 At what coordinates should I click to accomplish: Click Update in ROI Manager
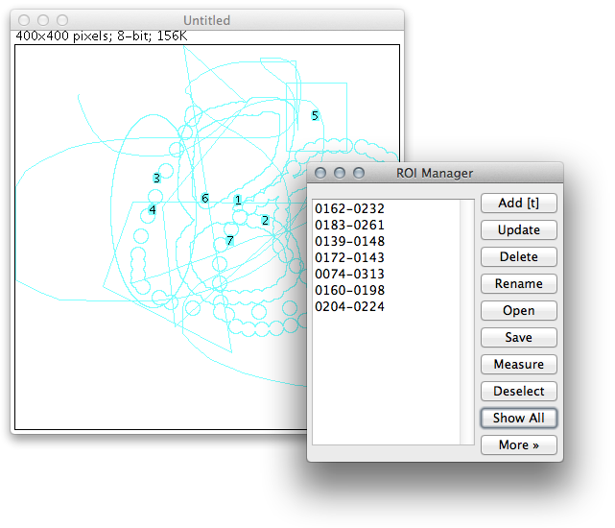pyautogui.click(x=518, y=229)
